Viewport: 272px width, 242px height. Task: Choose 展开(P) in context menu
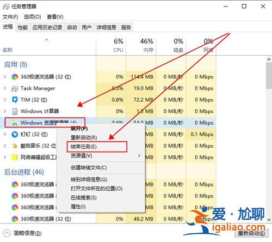(101, 129)
